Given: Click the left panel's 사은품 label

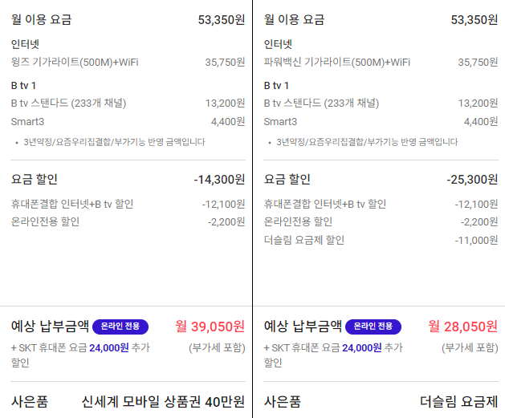Looking at the screenshot, I should pyautogui.click(x=29, y=401).
